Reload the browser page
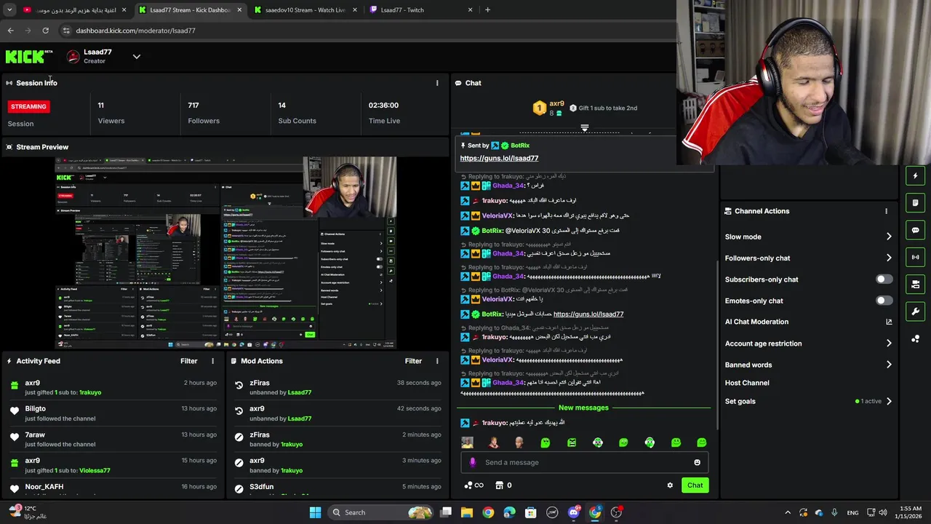This screenshot has height=524, width=931. point(45,31)
